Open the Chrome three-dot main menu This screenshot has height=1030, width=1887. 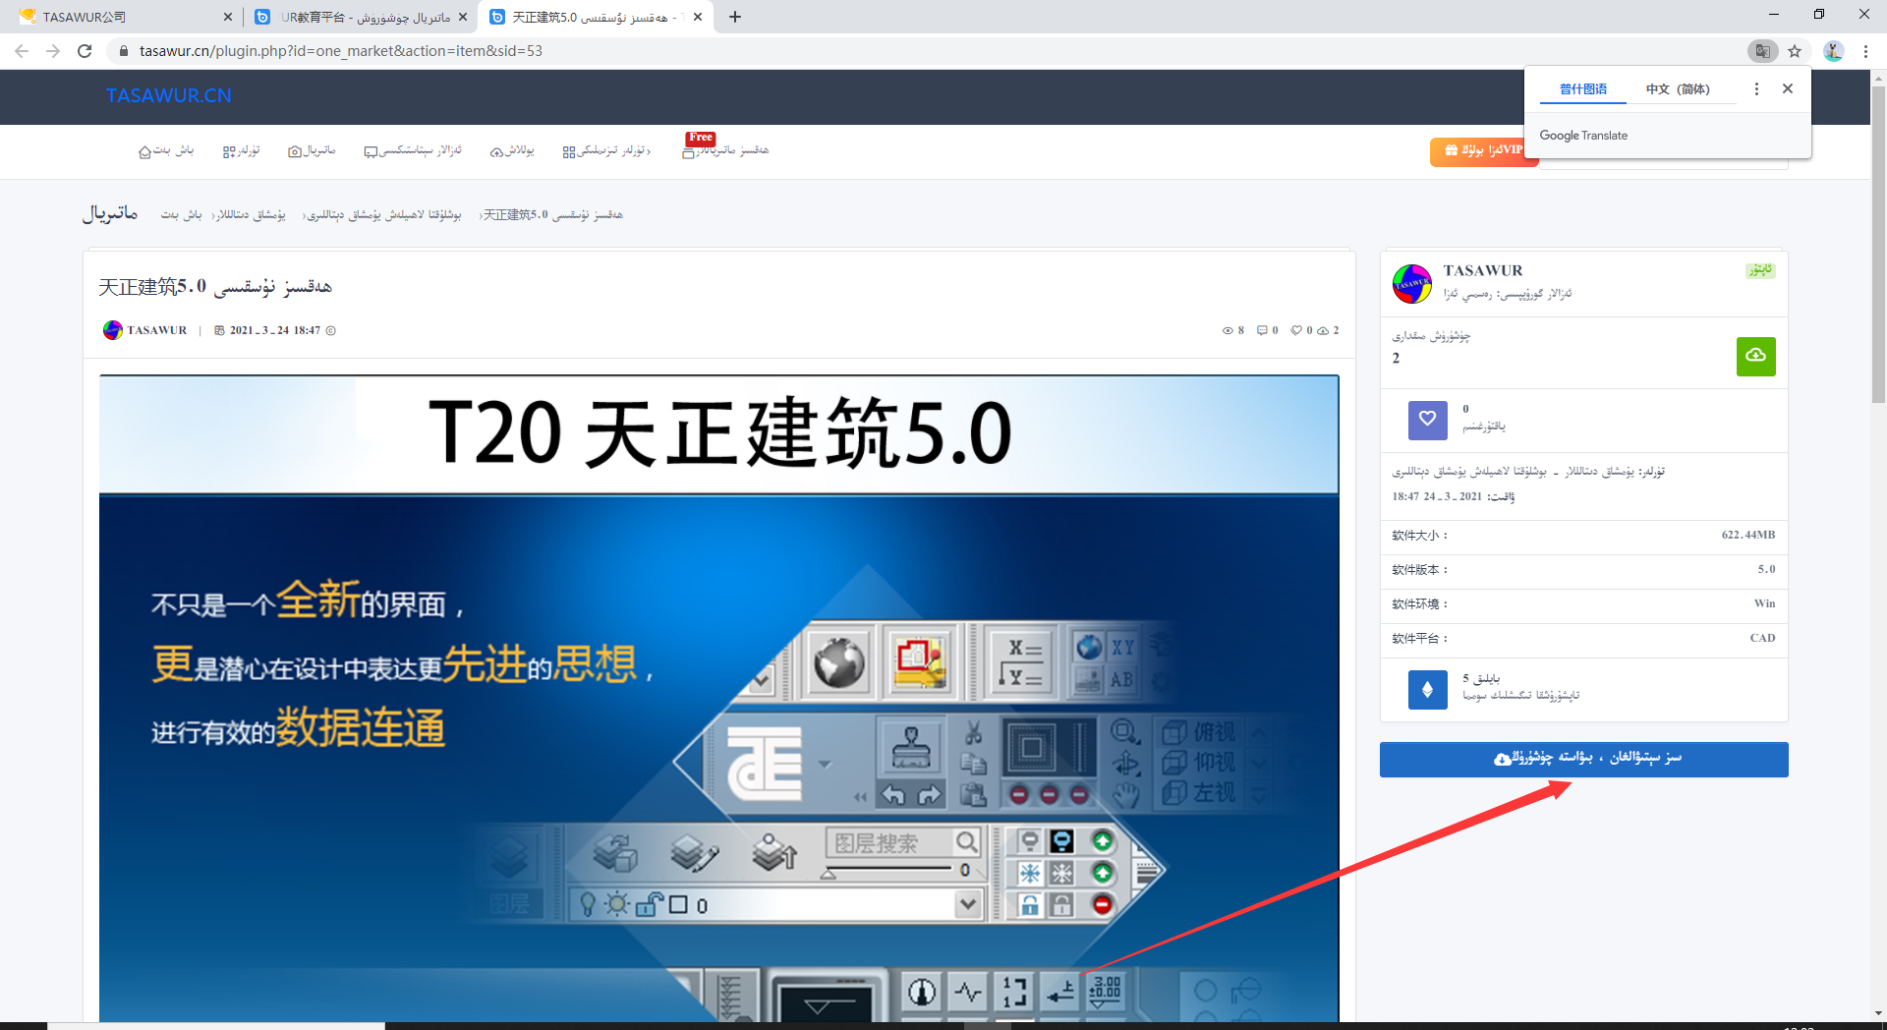[1865, 51]
